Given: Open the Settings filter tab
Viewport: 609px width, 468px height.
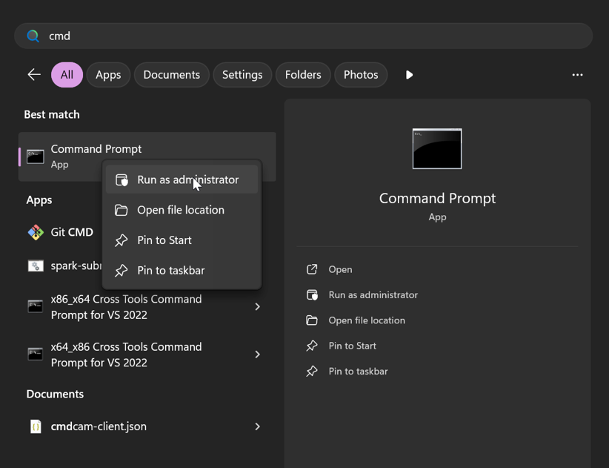Looking at the screenshot, I should (x=242, y=75).
